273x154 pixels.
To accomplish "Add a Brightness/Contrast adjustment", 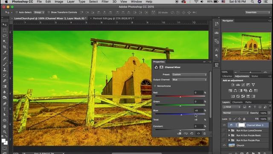I will tap(233, 85).
